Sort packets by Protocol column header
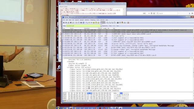Viewport: 194px width, 109px height. pyautogui.click(x=100, y=28)
